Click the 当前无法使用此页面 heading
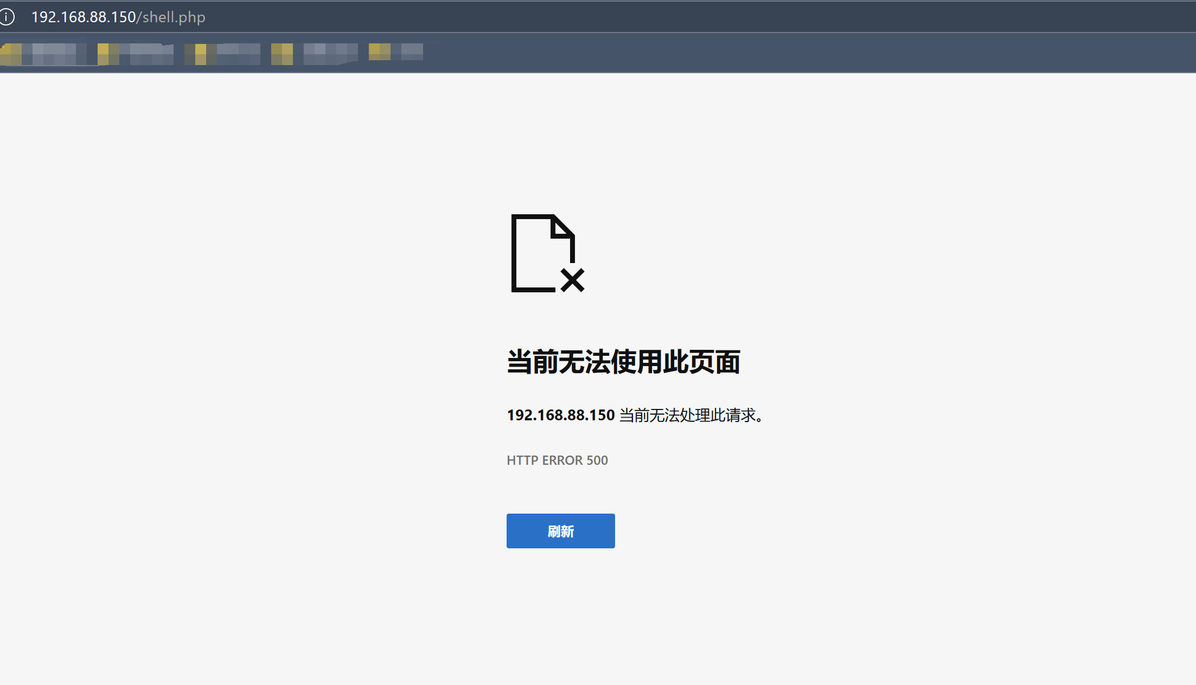The width and height of the screenshot is (1196, 685). tap(623, 362)
